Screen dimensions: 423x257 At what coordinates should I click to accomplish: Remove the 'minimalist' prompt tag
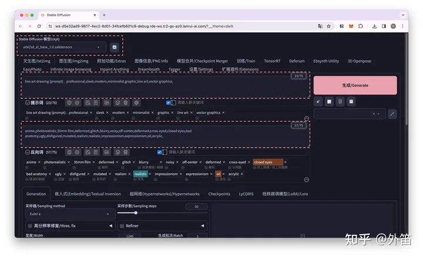click(x=152, y=112)
